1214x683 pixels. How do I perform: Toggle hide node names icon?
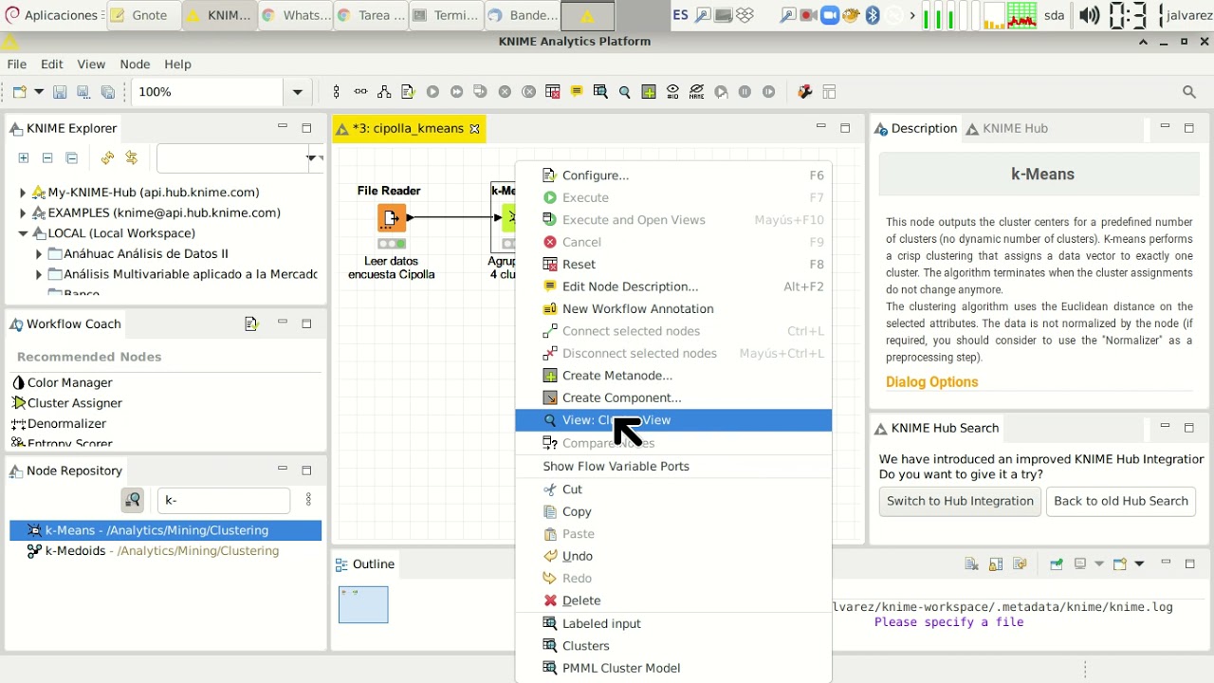click(x=697, y=92)
